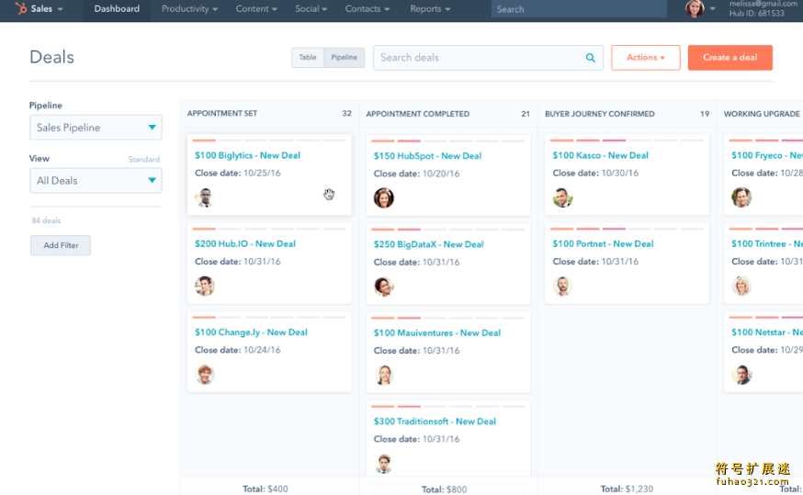Open $200 Hub.IO - New Deal link

click(244, 243)
